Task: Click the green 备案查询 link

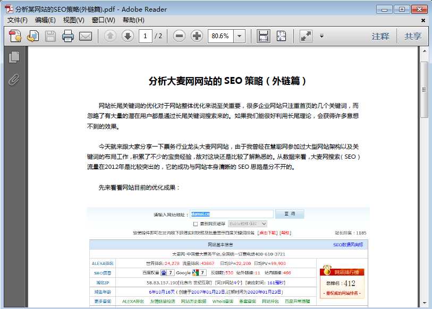Action: click(248, 301)
